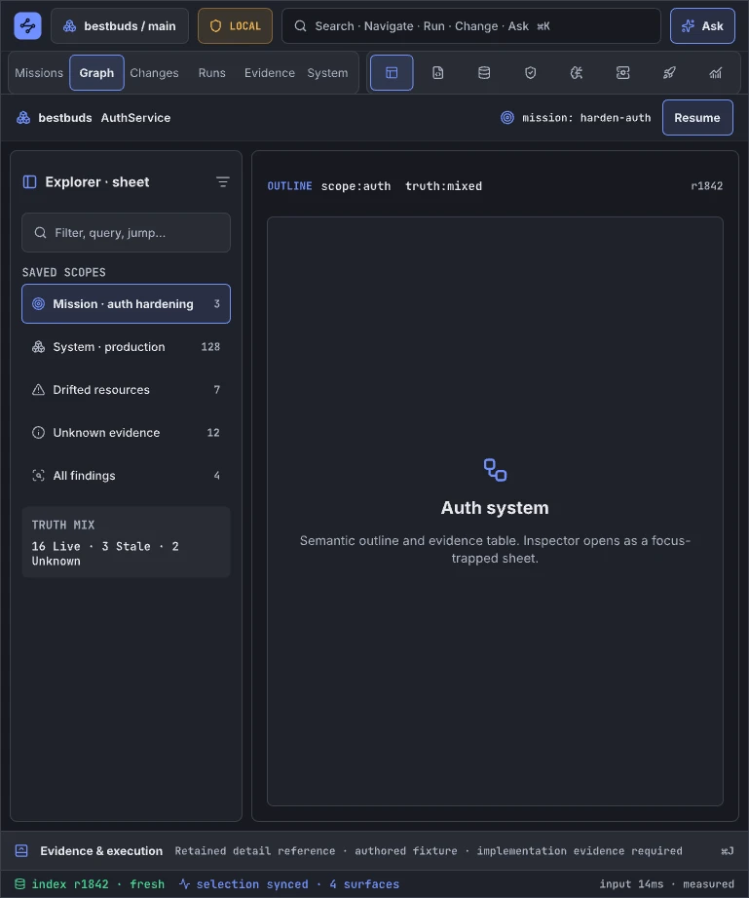This screenshot has height=898, width=749.
Task: Click the bestbuds breadcrumb
Action: 64,117
